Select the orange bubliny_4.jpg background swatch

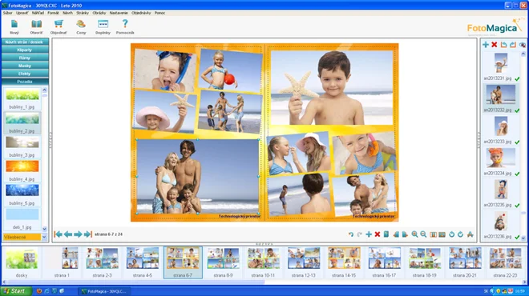tap(22, 166)
